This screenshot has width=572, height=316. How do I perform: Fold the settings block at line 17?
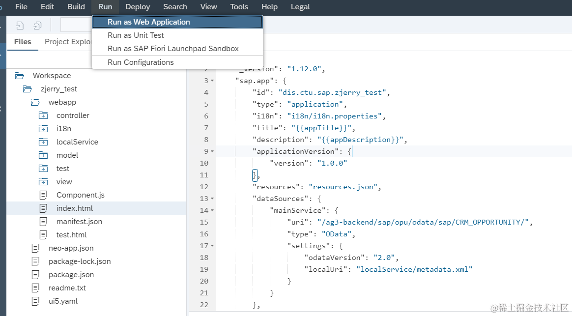click(x=212, y=246)
